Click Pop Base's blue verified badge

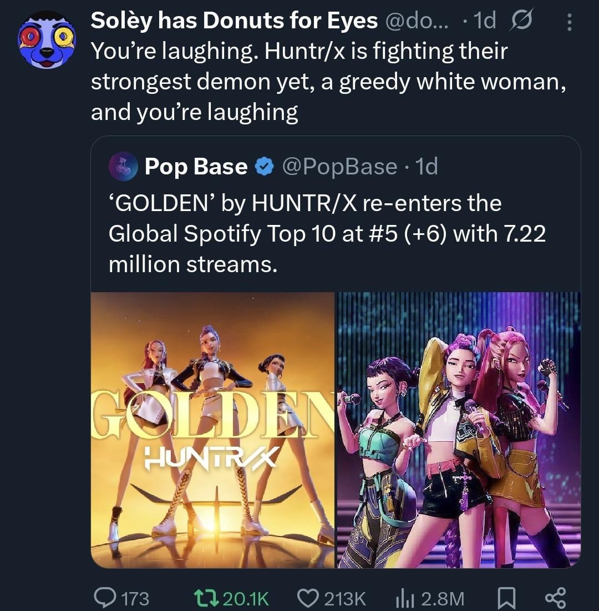265,167
